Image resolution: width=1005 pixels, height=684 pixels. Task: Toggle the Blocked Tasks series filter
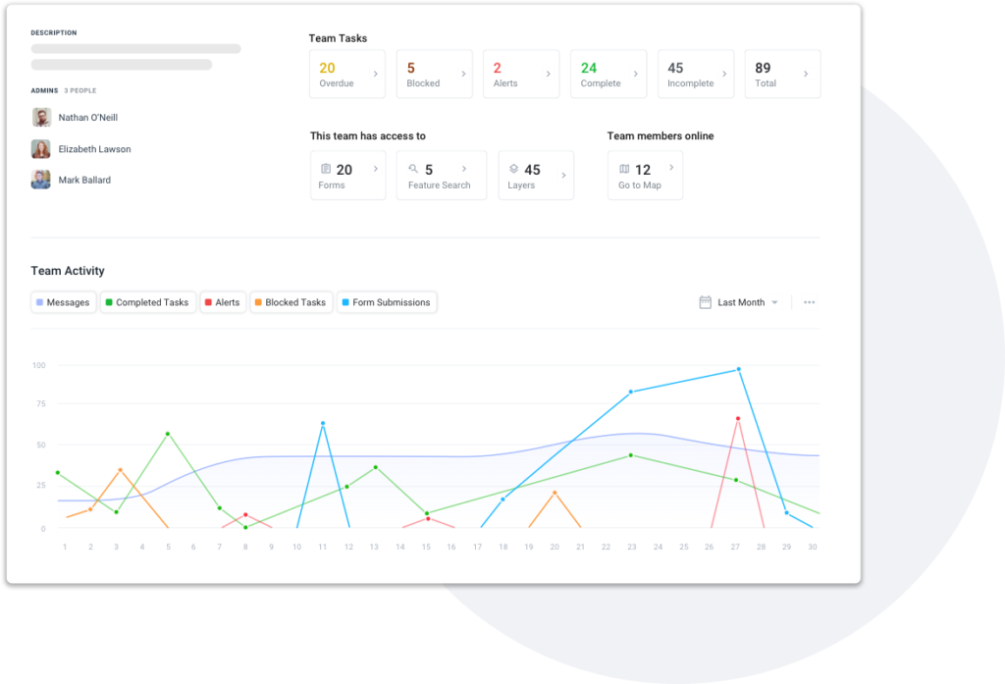(291, 302)
